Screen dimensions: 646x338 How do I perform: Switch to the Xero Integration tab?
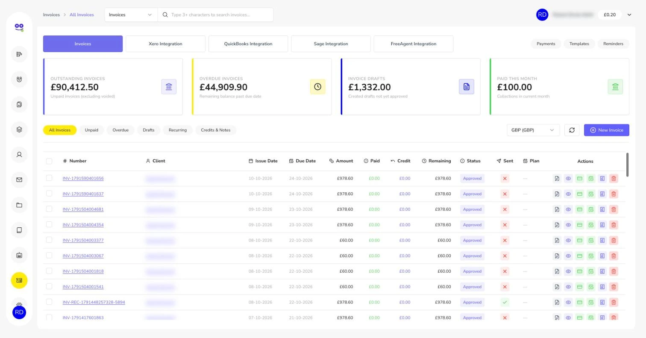tap(165, 44)
